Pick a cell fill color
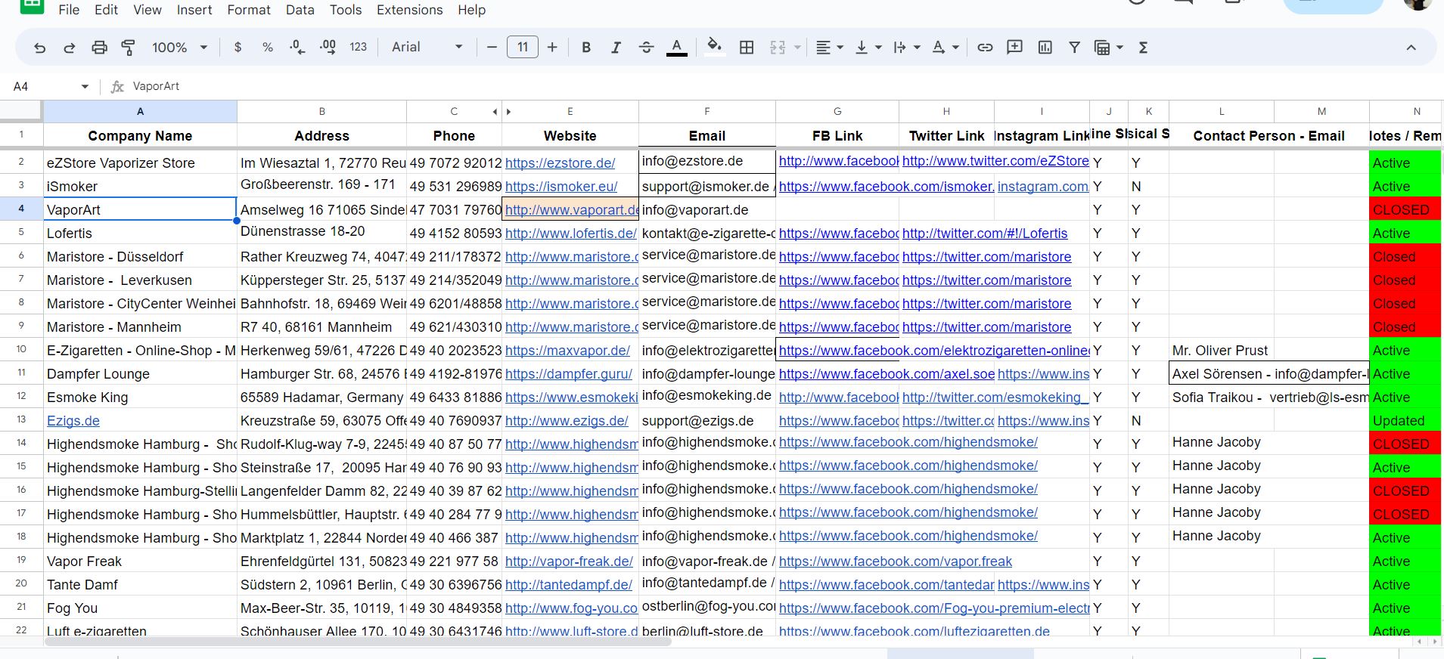 tap(714, 48)
